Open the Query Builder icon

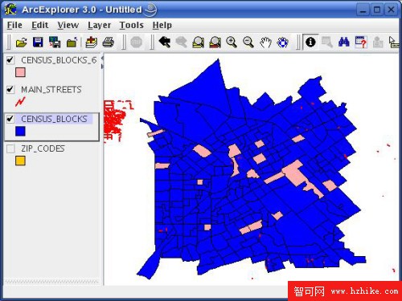(361, 43)
